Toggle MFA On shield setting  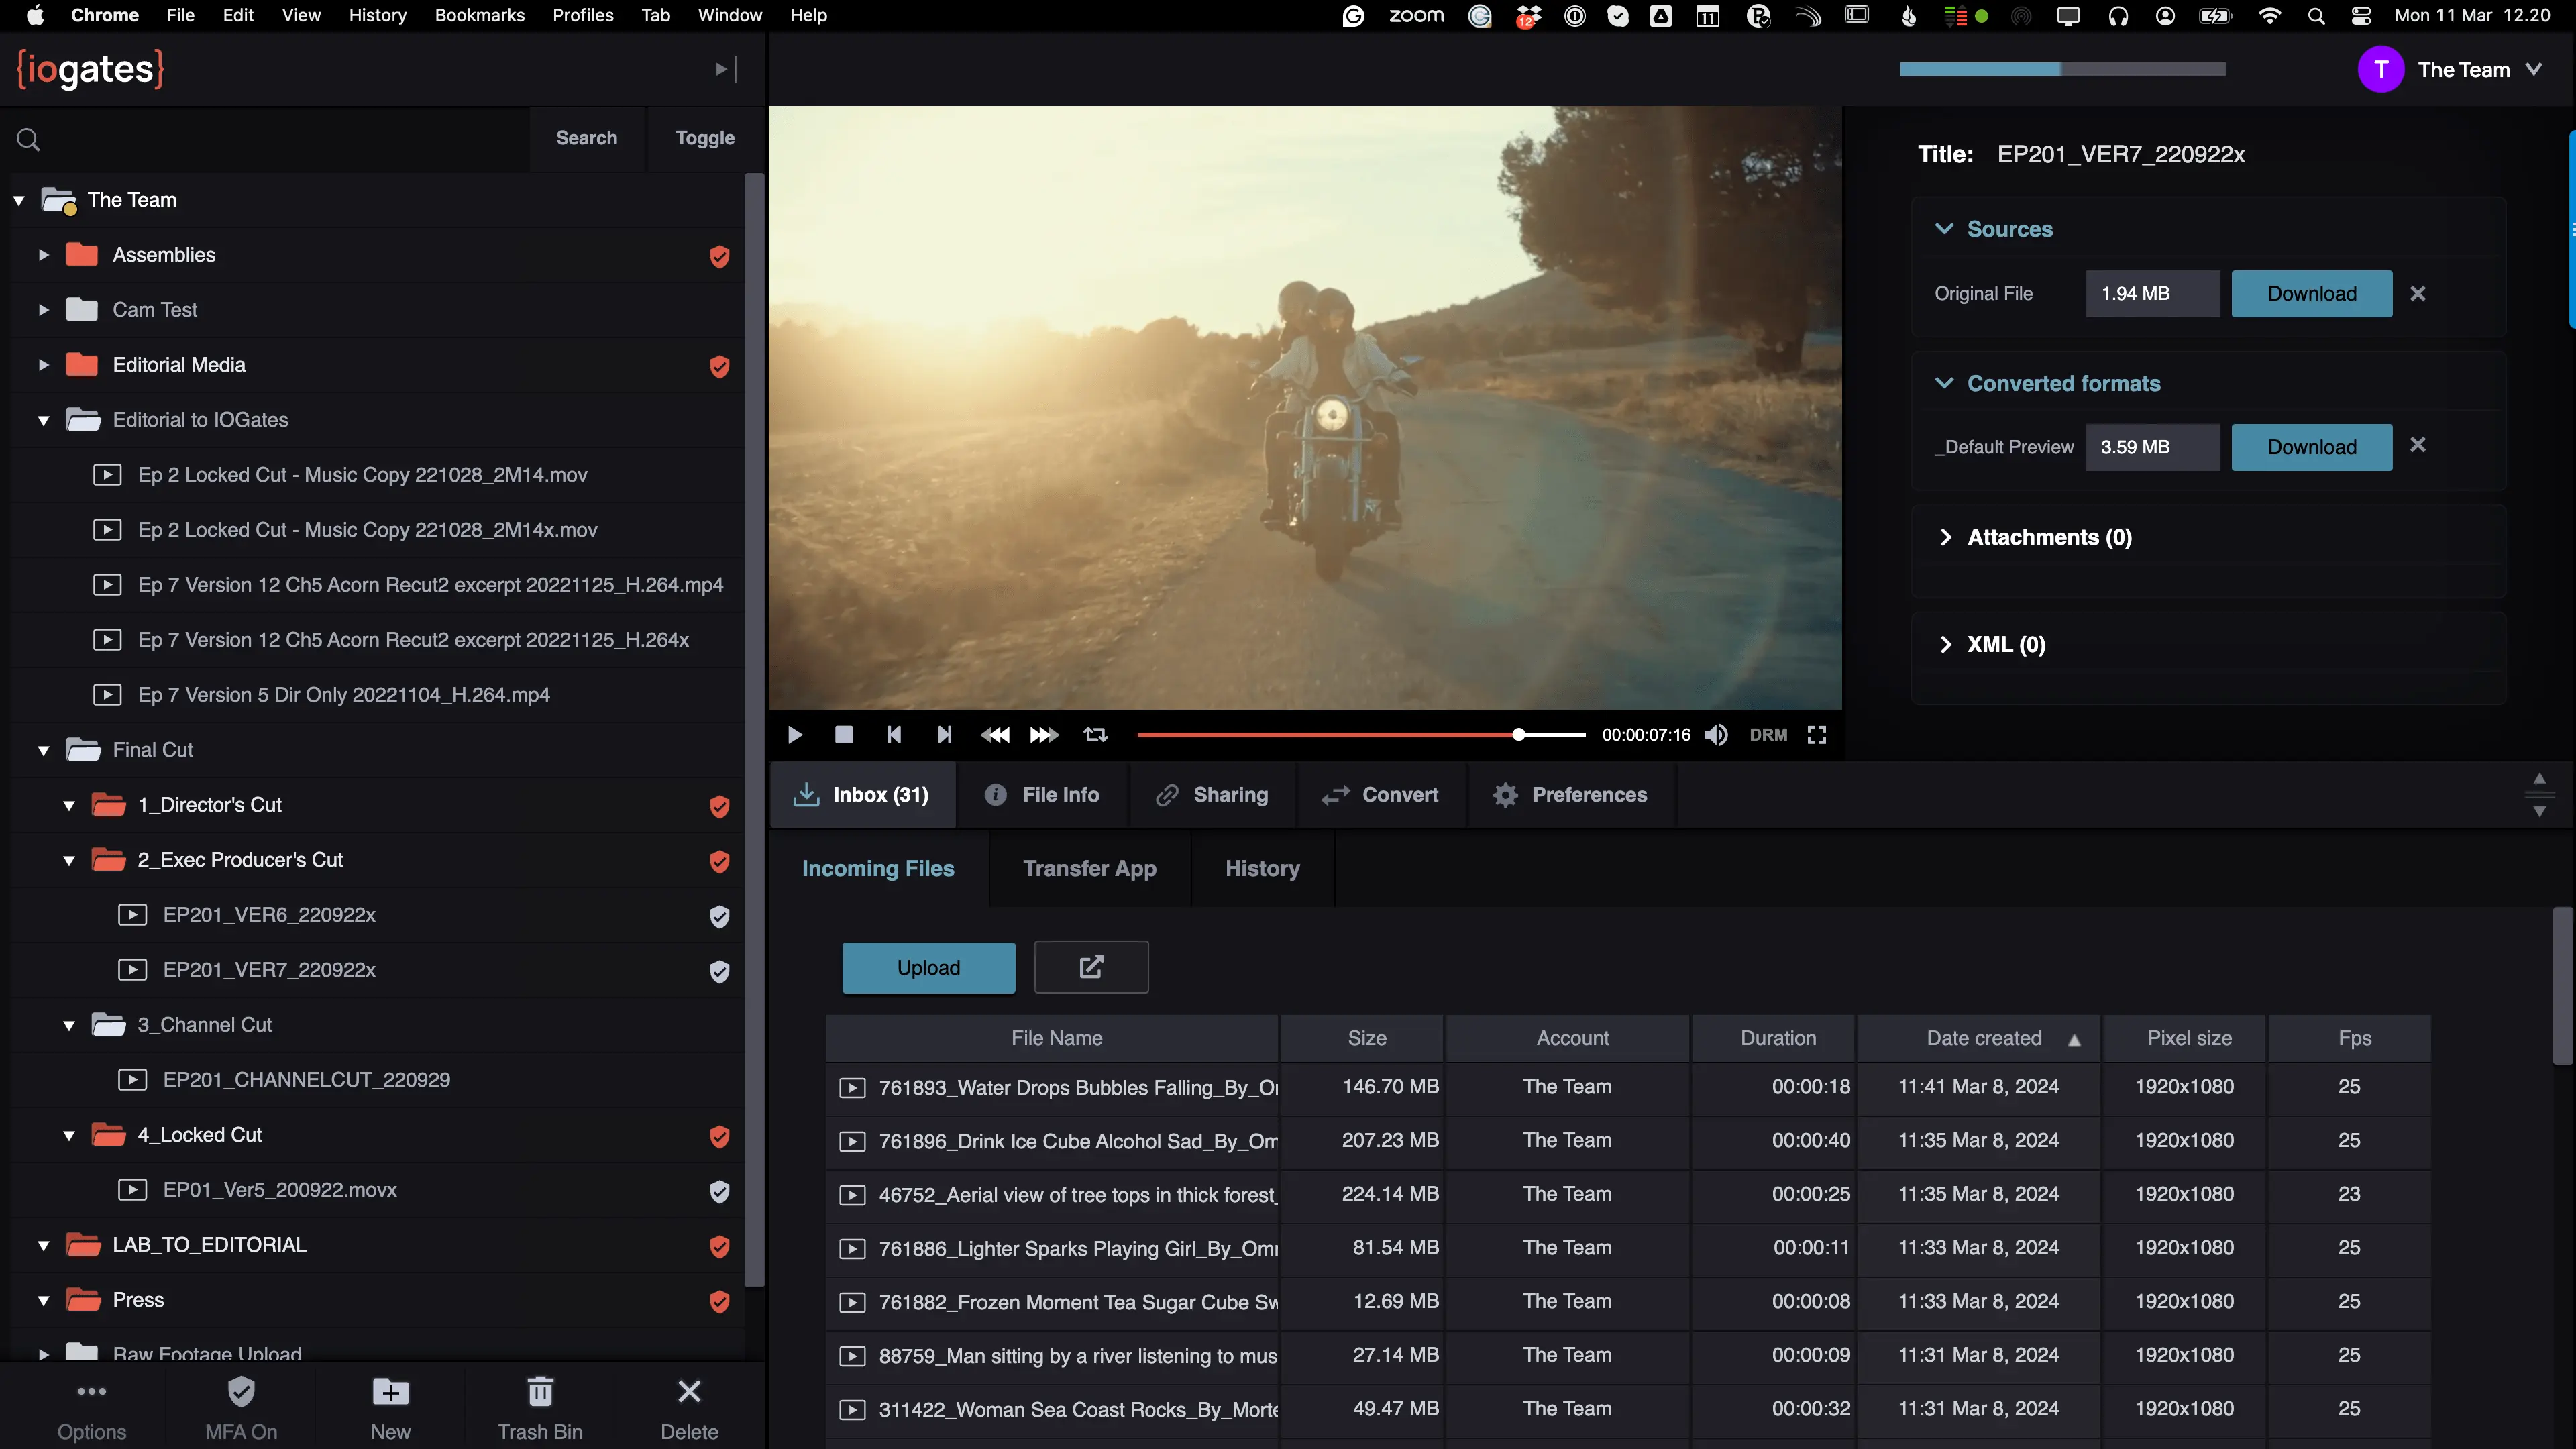(x=241, y=1408)
